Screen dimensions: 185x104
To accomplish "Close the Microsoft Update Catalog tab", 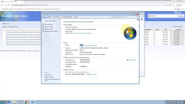I will 22,2.
